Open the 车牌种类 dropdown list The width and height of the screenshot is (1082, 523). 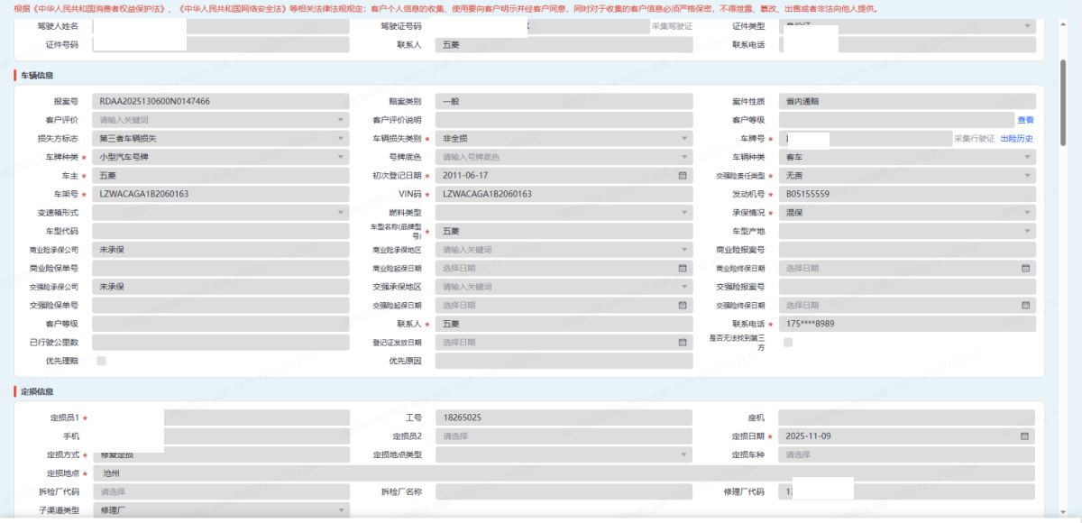[341, 157]
